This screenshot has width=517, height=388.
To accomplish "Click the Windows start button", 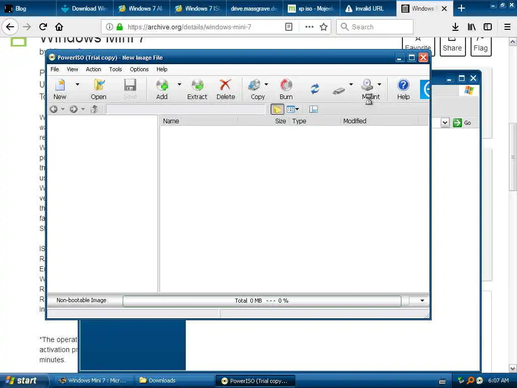I will tap(23, 380).
